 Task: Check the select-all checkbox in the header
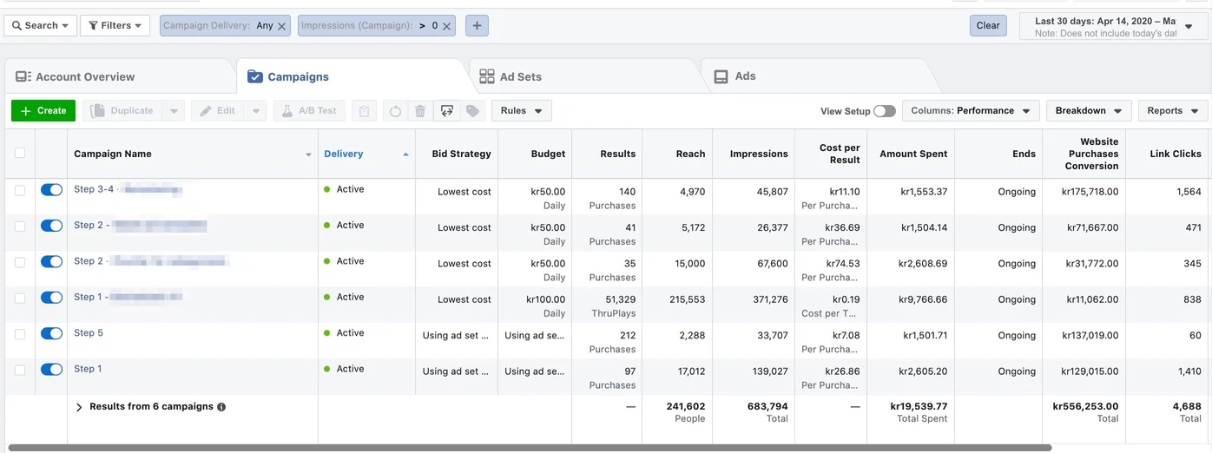(20, 153)
